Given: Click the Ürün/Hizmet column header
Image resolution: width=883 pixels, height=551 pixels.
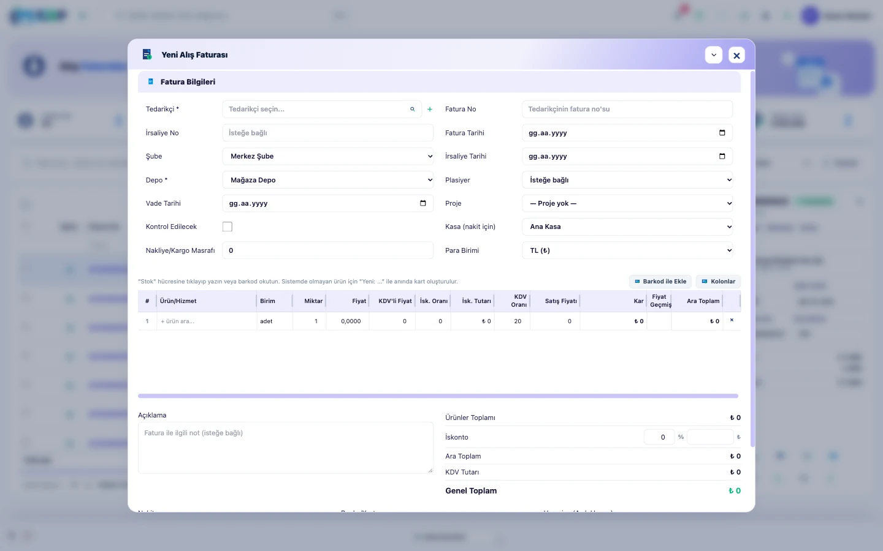Looking at the screenshot, I should 207,301.
